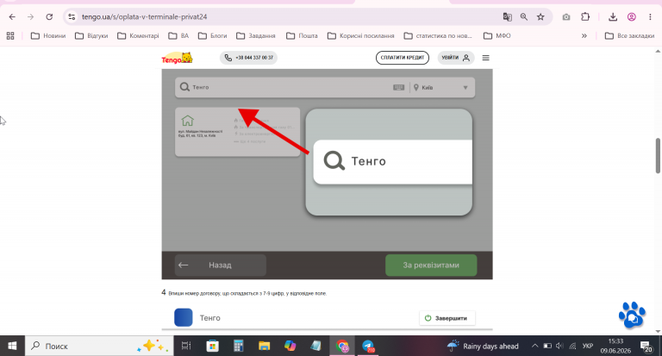
Task: Open the Windows Start menu
Action: tap(12, 346)
